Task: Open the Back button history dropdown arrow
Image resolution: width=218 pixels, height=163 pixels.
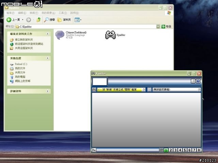Action: pos(23,20)
